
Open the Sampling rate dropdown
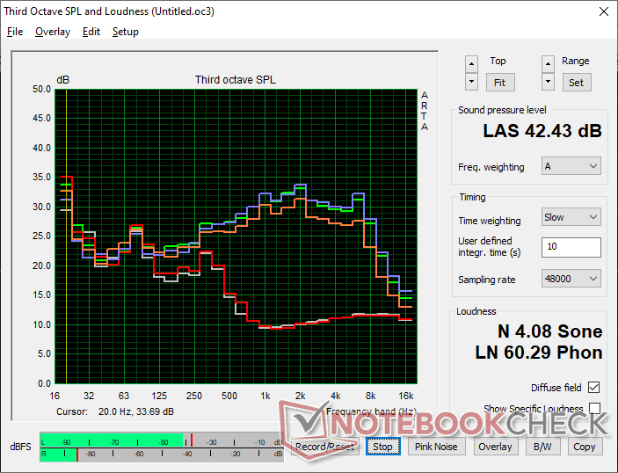coord(571,279)
